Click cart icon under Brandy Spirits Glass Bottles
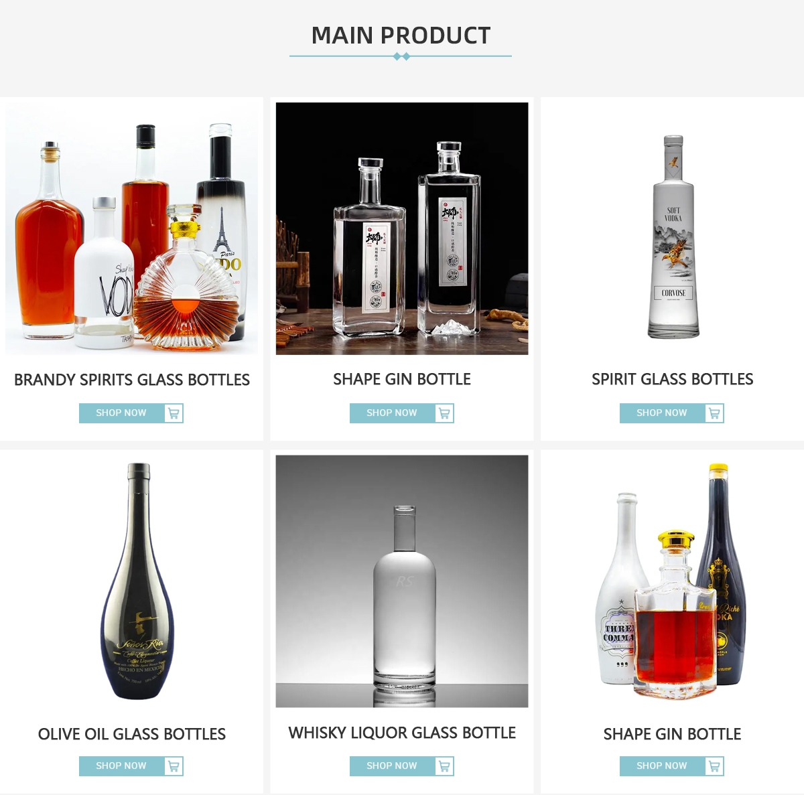Viewport: 804px width, 795px height. point(174,413)
